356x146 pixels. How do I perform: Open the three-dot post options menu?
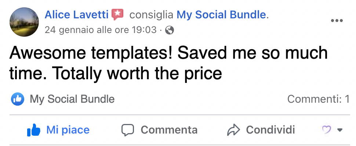[337, 21]
